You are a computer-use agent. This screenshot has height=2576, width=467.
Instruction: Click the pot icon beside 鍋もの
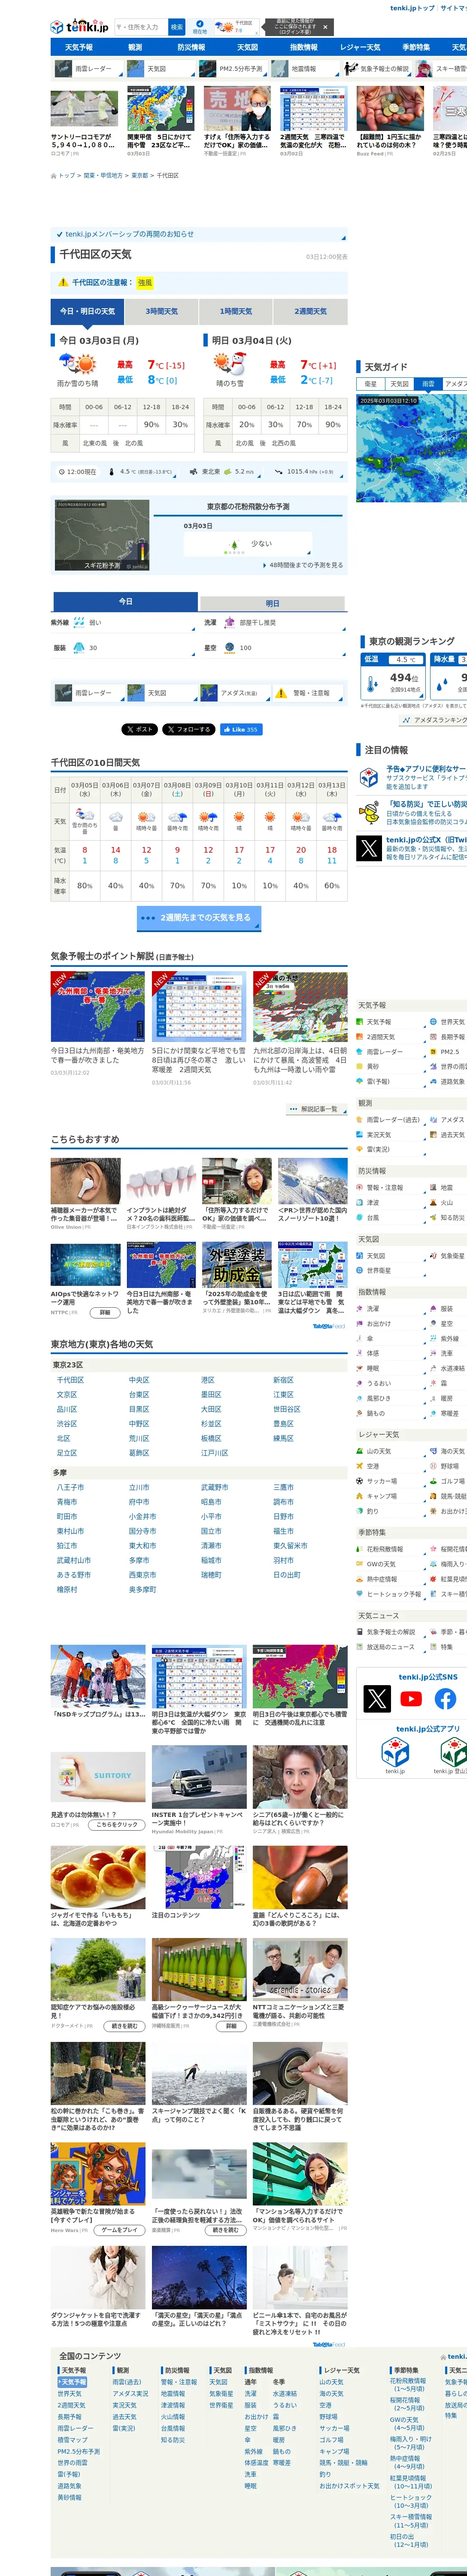click(360, 1413)
